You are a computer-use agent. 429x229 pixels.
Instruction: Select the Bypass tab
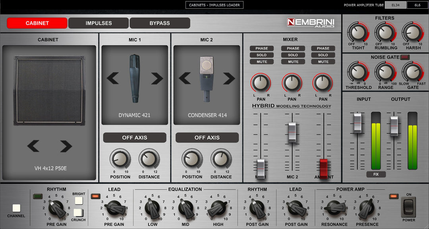[x=160, y=23]
